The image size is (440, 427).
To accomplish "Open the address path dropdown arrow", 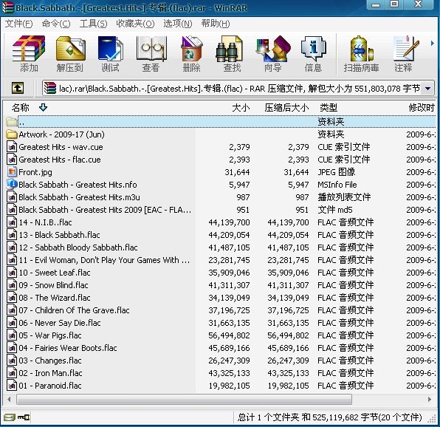I will 427,89.
